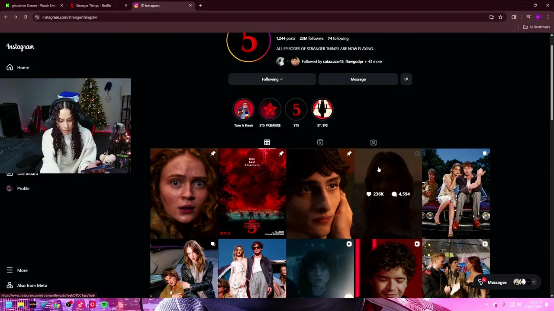Screen dimensions: 554x311
Task: Open the hovered reel showing 236K likes
Action: [x=388, y=194]
